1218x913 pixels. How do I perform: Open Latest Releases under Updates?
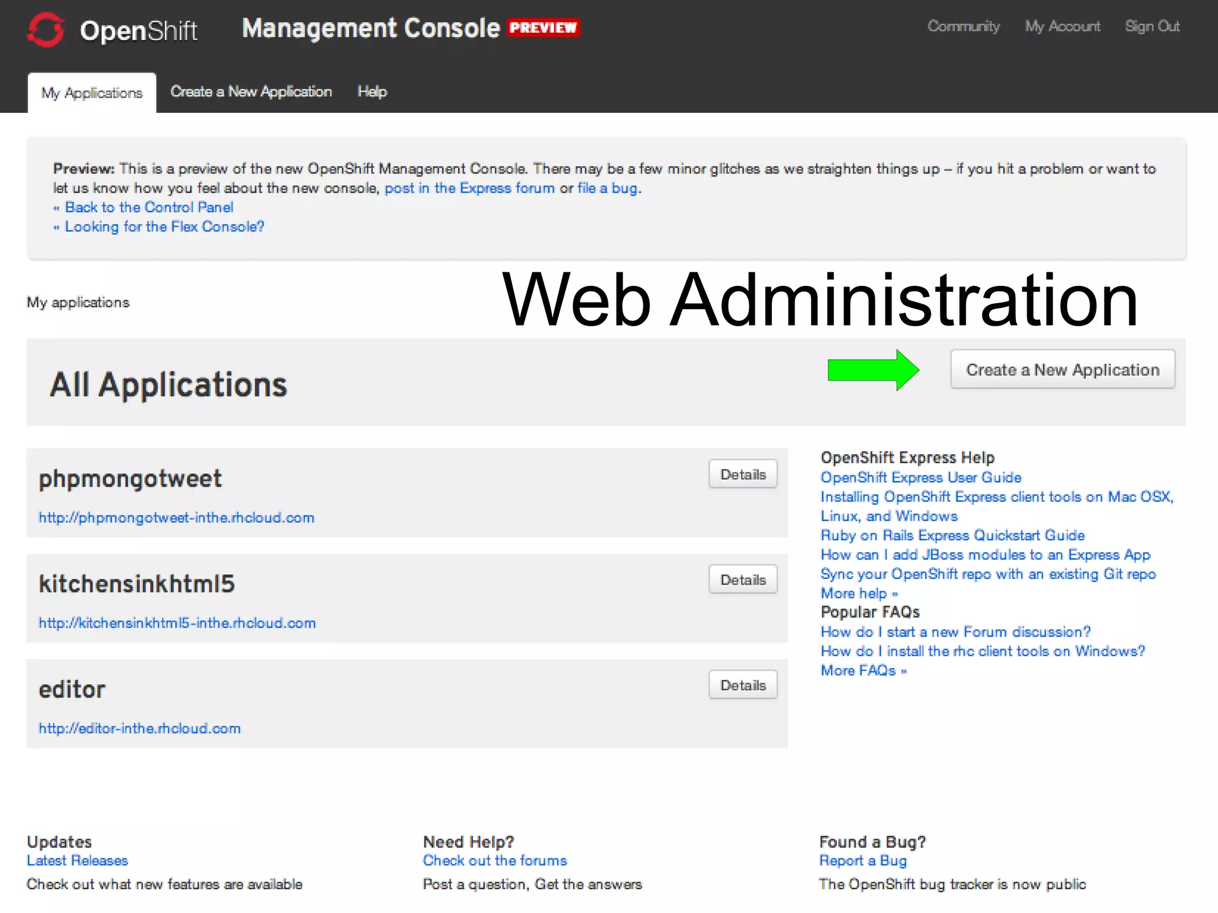tap(77, 860)
